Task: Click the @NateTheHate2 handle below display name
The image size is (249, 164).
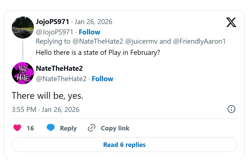Action: (61, 79)
